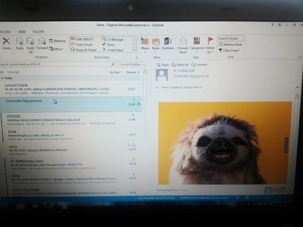This screenshot has width=303, height=227.
Task: Run Reply & Delete quick step
Action: click(84, 50)
